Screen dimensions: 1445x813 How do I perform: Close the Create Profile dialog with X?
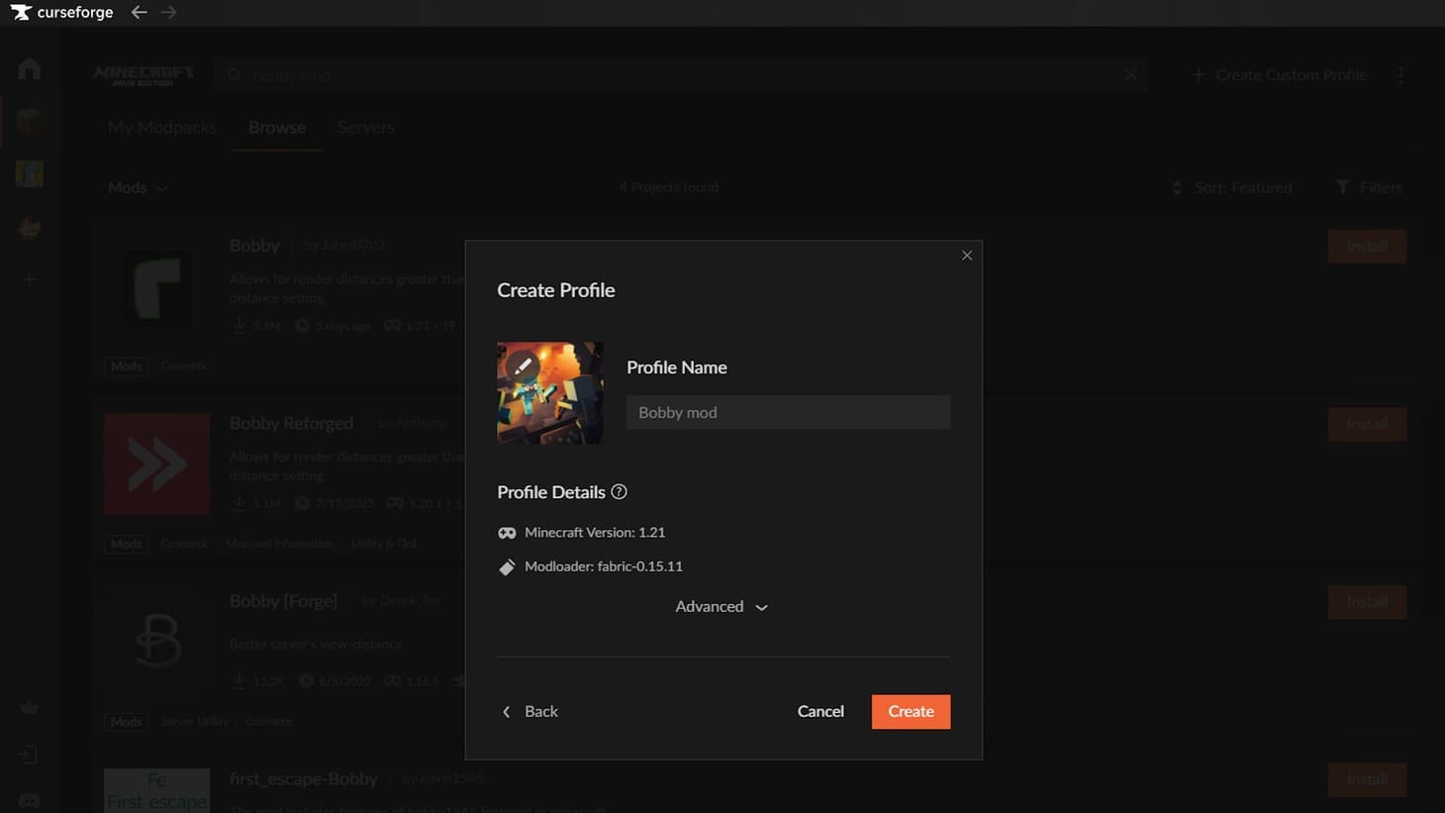pos(967,255)
